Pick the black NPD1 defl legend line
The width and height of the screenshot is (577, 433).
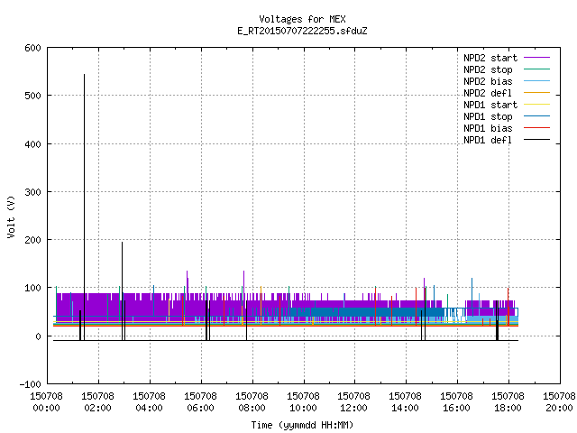537,140
